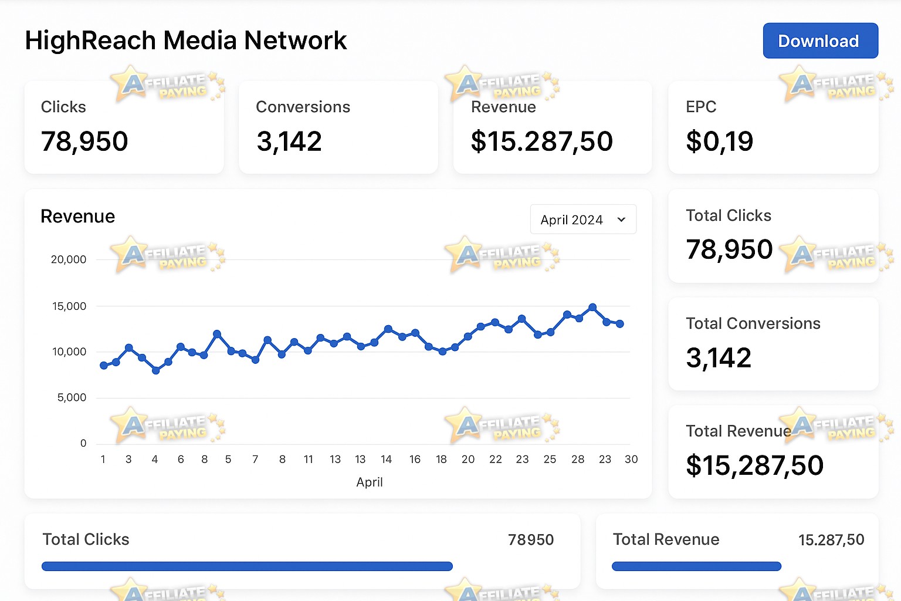Click the HighReach Media Network title
901x601 pixels.
tap(186, 40)
